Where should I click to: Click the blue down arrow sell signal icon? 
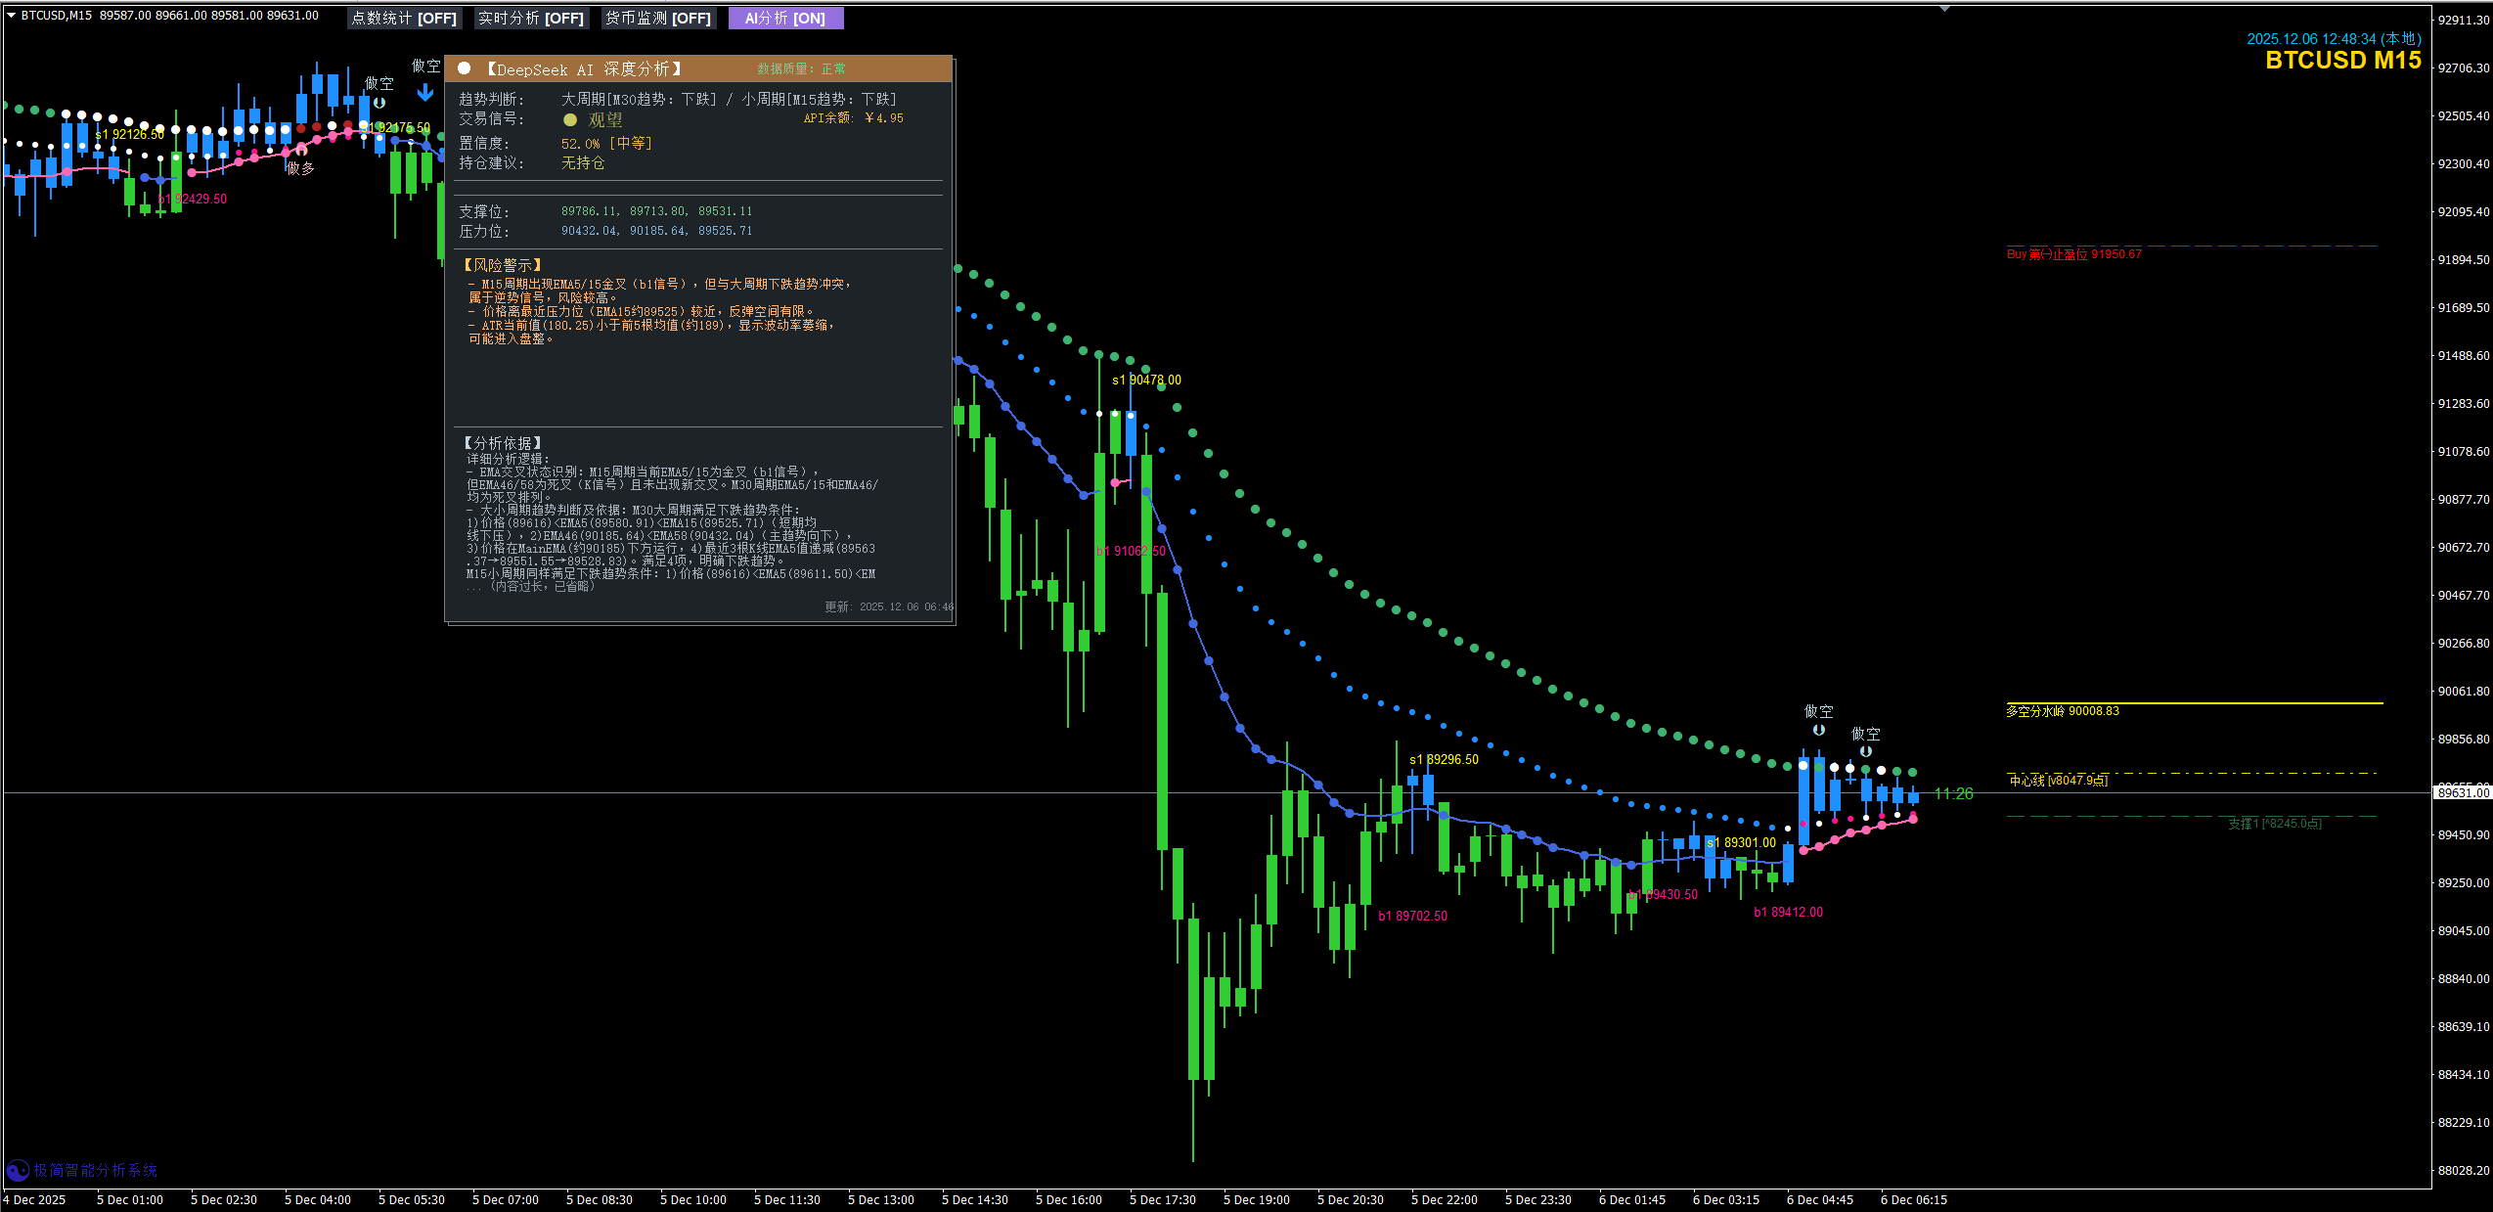(x=424, y=92)
